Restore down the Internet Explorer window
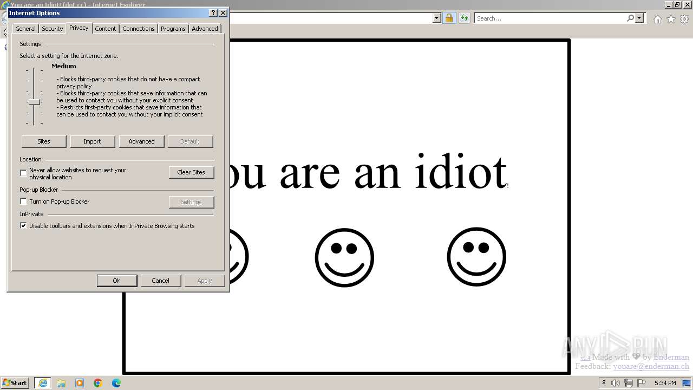The height and width of the screenshot is (390, 693). [677, 4]
